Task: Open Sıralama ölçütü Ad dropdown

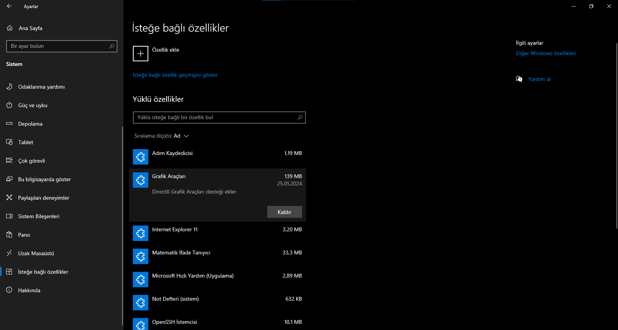Action: (x=161, y=136)
